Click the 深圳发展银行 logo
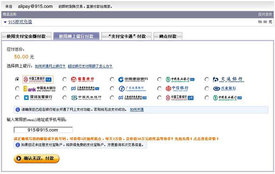The height and width of the screenshot is (174, 275). [38, 98]
